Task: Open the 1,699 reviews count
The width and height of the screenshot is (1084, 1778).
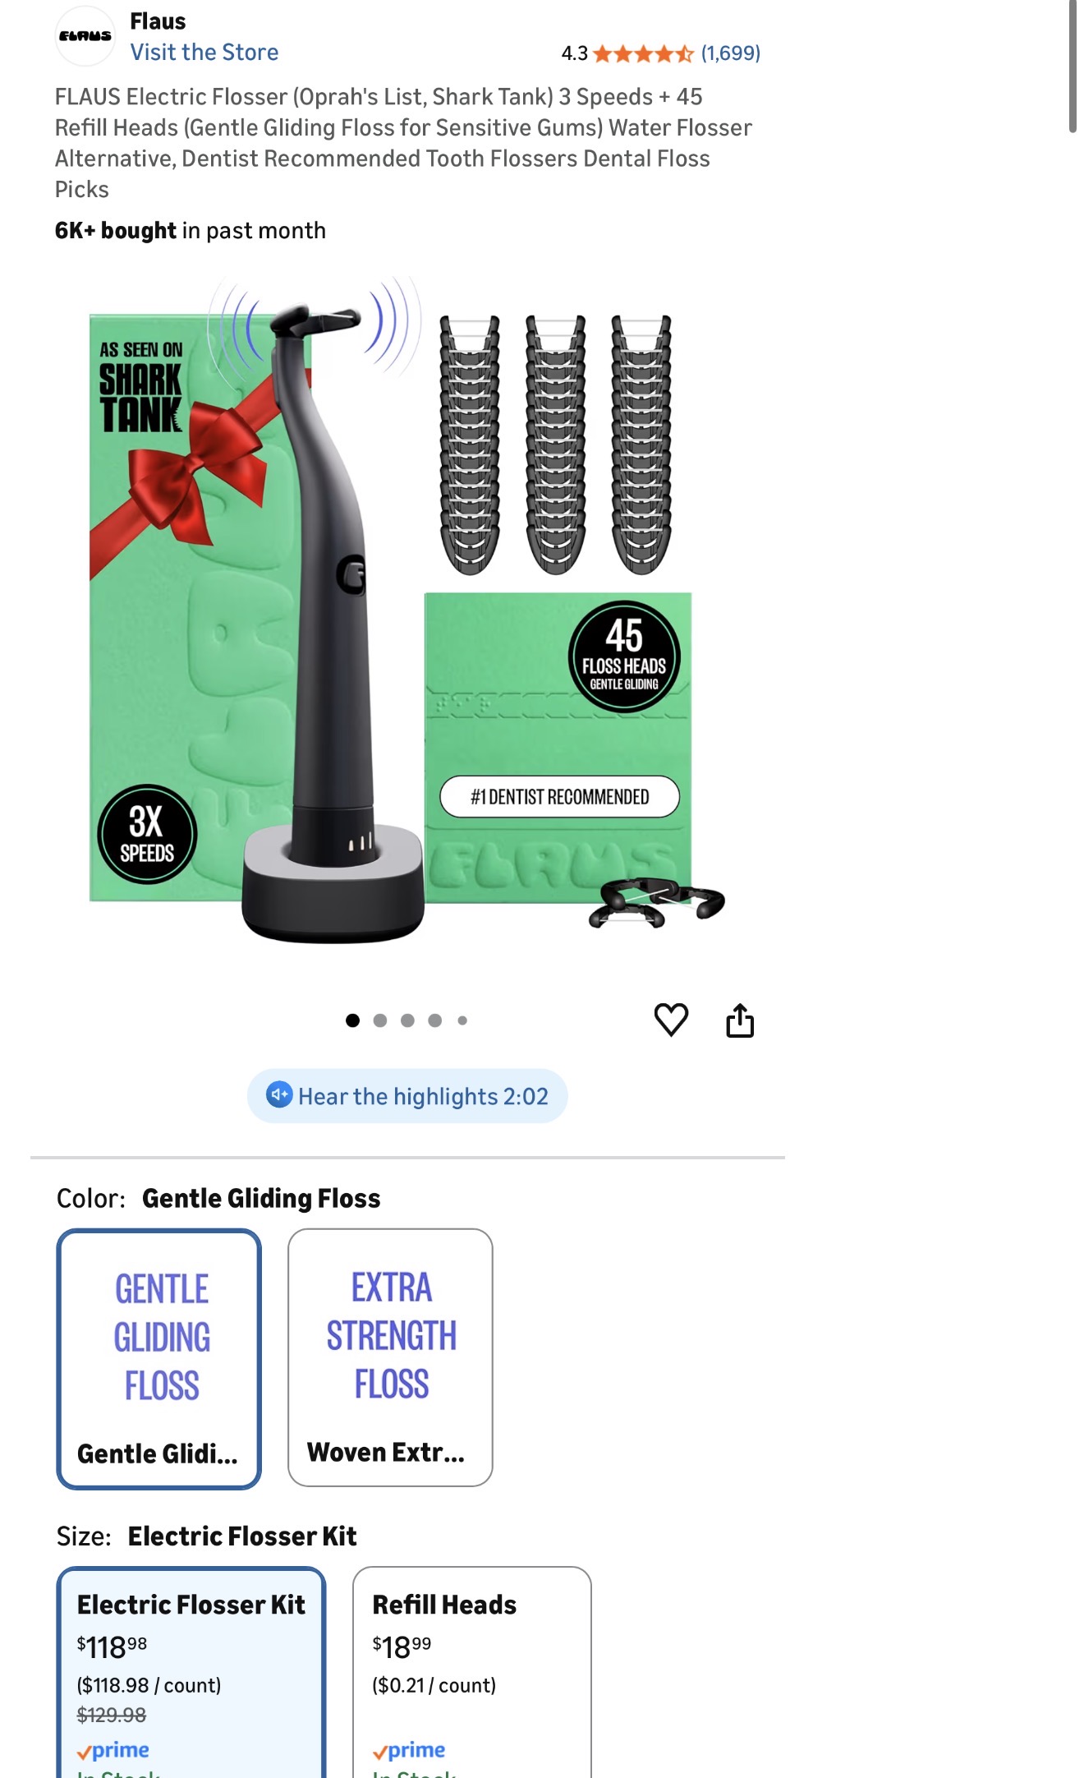Action: [731, 53]
